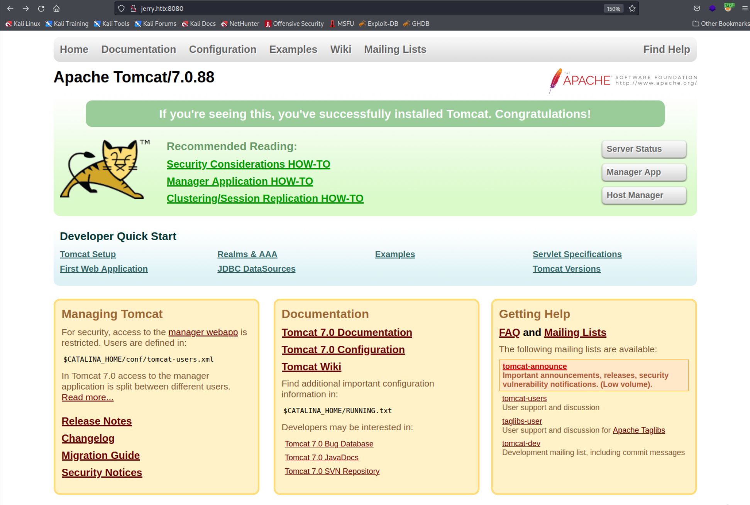This screenshot has height=505, width=750.
Task: Open the Documentation navigation item
Action: [139, 49]
